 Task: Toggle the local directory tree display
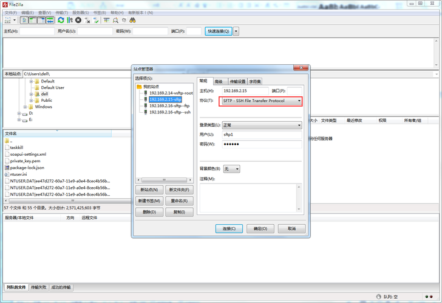pyautogui.click(x=33, y=20)
